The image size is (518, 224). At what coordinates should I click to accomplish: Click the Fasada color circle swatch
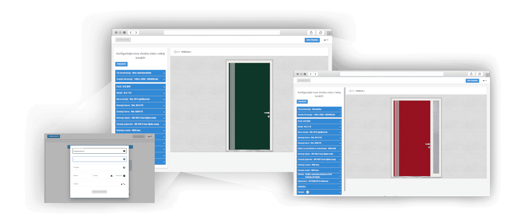click(308, 192)
